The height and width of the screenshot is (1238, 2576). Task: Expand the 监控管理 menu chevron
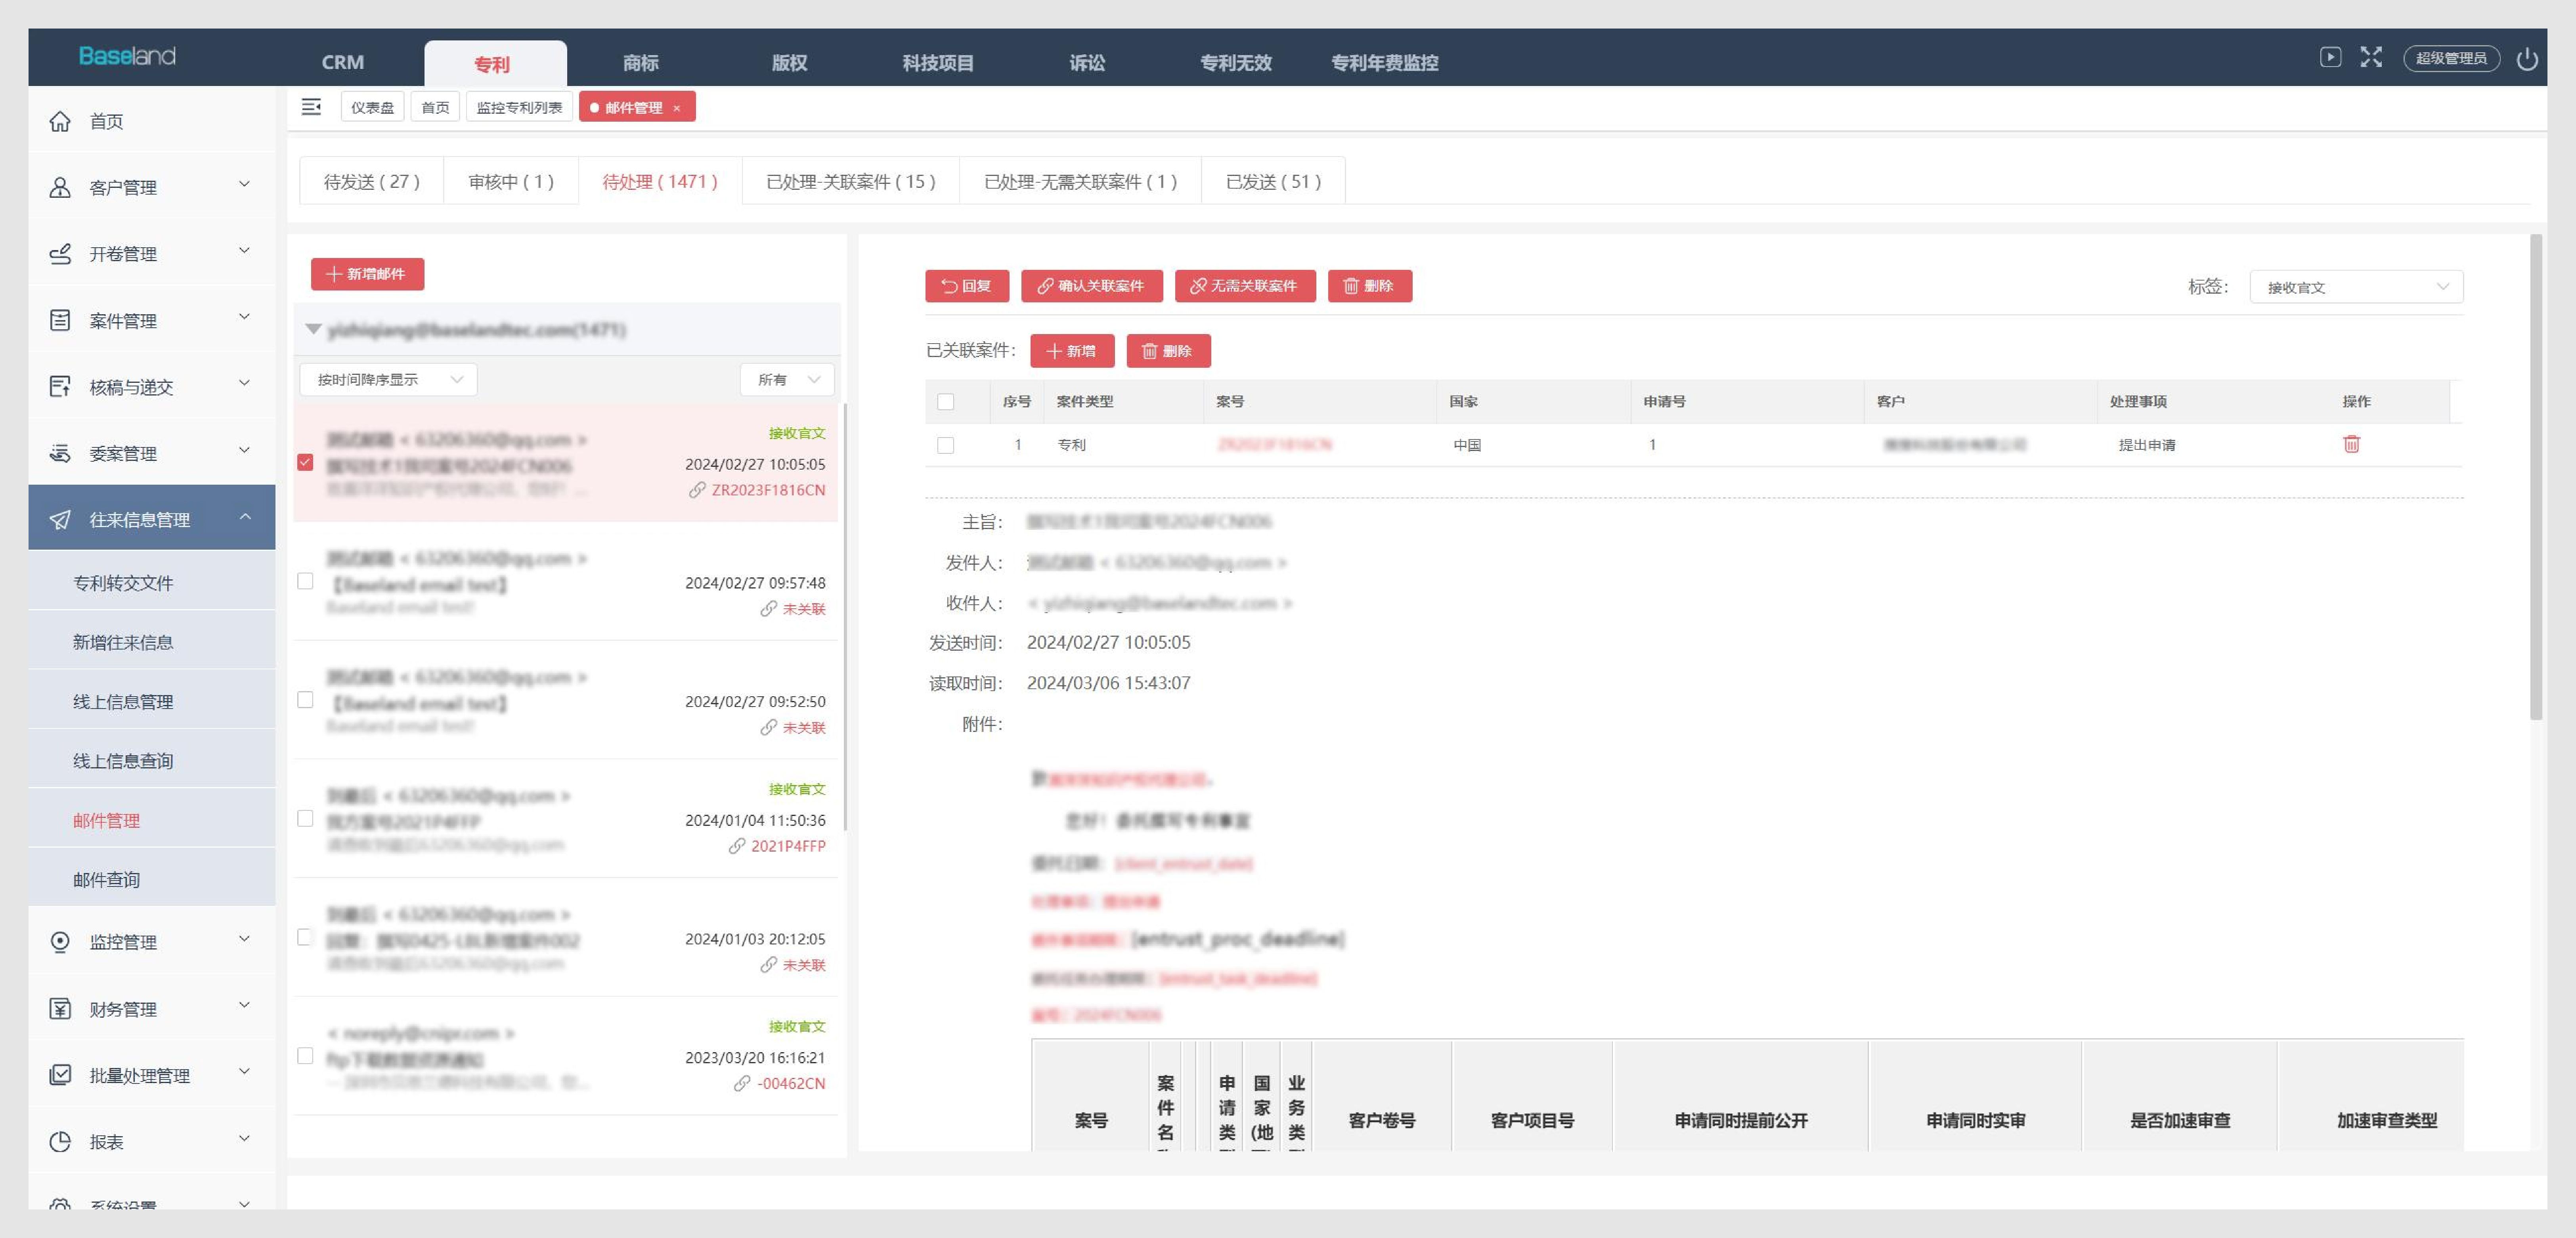[244, 938]
